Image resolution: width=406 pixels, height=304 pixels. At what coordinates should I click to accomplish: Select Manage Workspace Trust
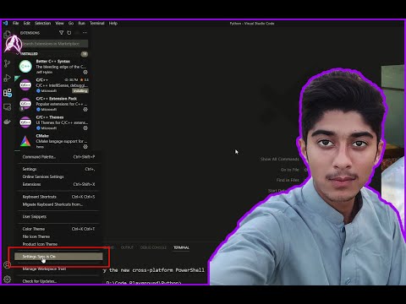coord(58,269)
